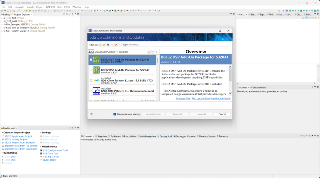The height and width of the screenshot is (178, 320).
Task: Click the third filter icon beside Filter by
Action: pyautogui.click(x=108, y=44)
